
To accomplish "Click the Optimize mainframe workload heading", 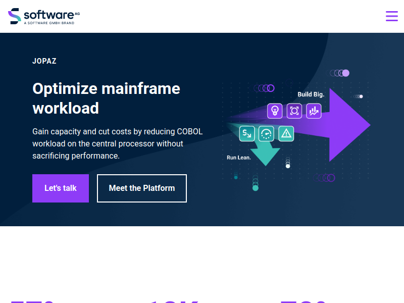I will pyautogui.click(x=106, y=98).
